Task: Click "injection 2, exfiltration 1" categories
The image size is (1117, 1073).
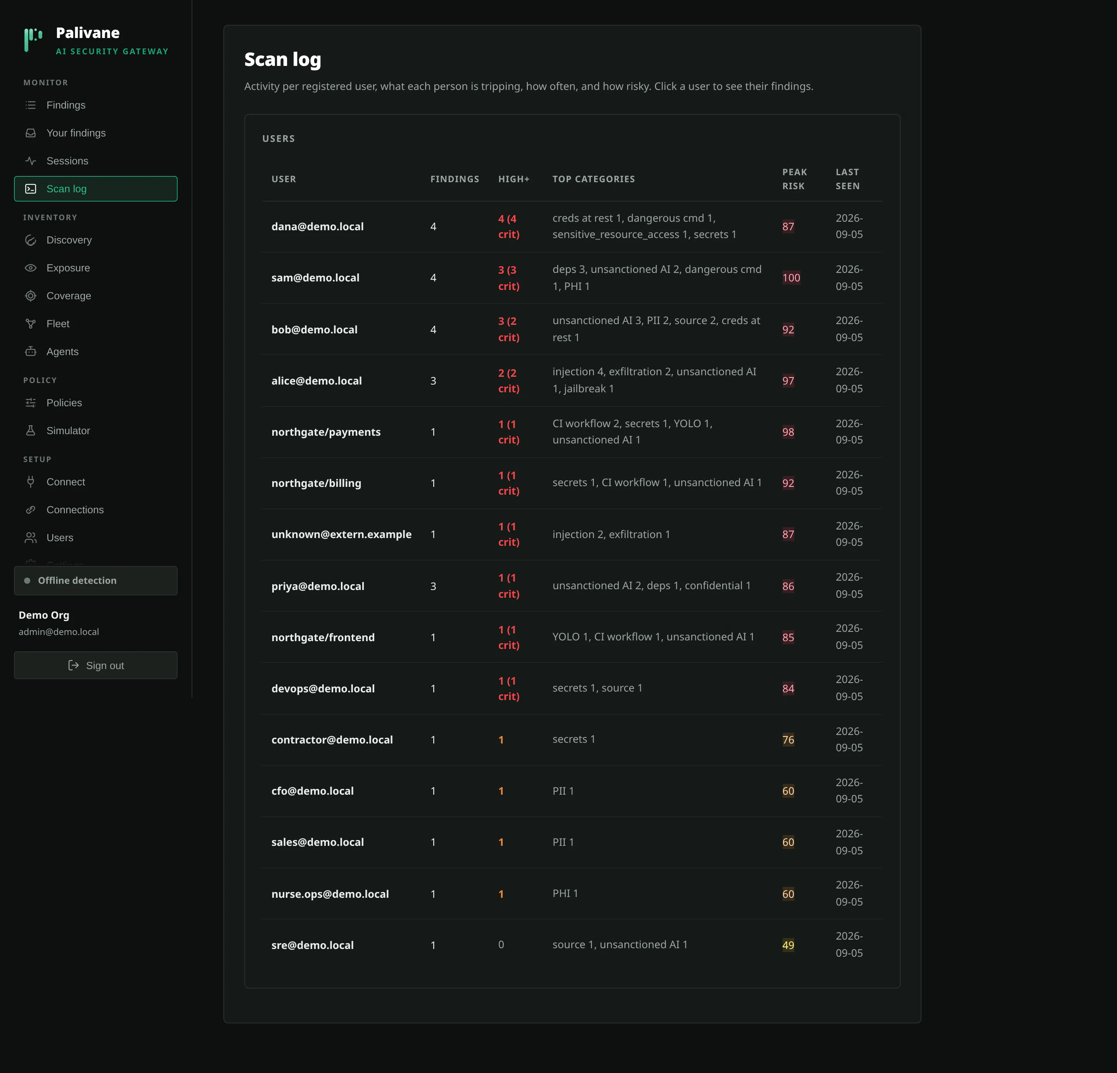Action: pyautogui.click(x=611, y=535)
